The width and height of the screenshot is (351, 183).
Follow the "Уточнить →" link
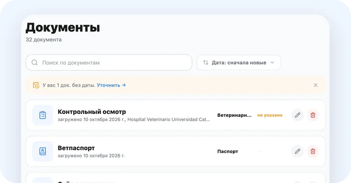click(111, 85)
